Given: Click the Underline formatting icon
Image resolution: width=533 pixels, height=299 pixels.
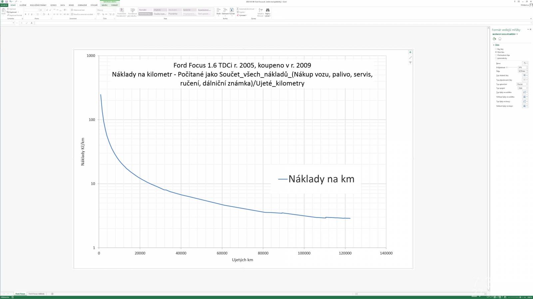Looking at the screenshot, I should tap(32, 14).
